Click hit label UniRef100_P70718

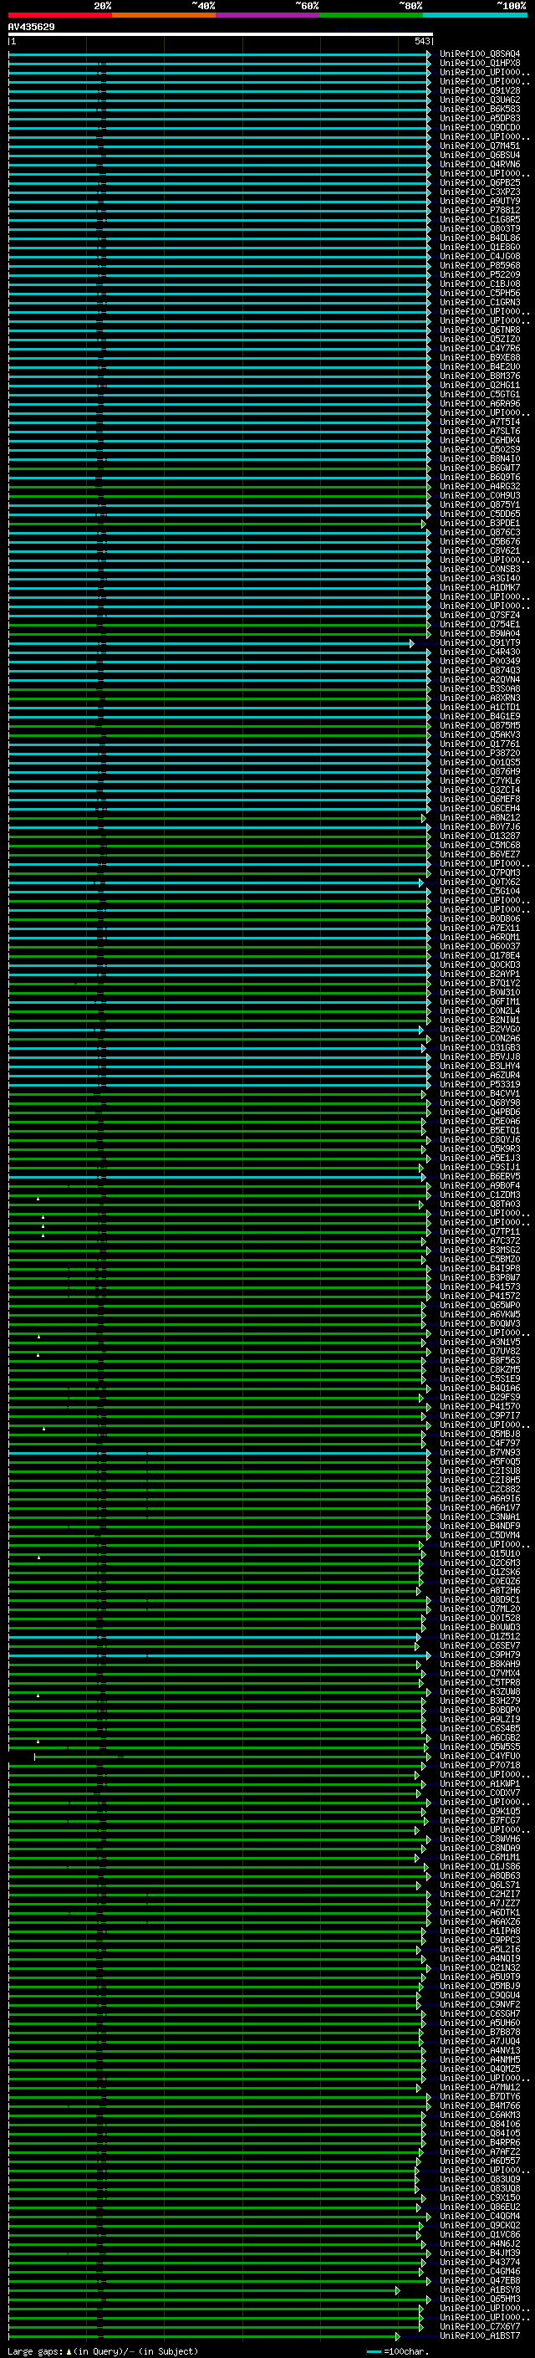(480, 1766)
